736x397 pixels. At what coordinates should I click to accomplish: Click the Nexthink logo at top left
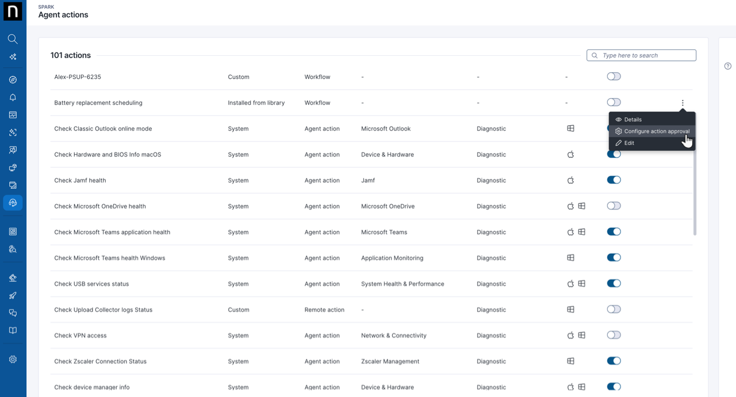coord(13,12)
